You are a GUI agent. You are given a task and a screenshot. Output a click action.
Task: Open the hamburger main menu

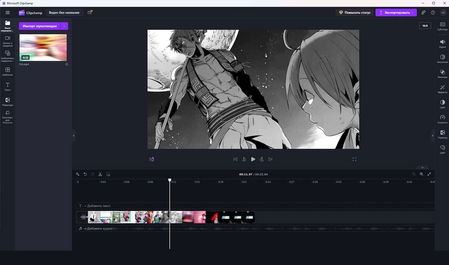8,12
